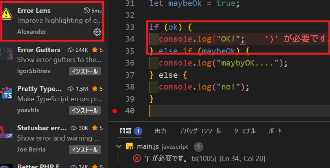Select the Error Gutters extension title
The image size is (330, 168).
pyautogui.click(x=39, y=50)
